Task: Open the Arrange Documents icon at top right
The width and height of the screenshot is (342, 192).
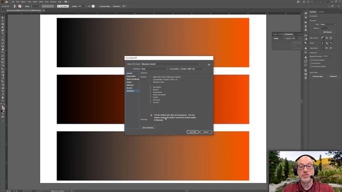Action: (304, 2)
